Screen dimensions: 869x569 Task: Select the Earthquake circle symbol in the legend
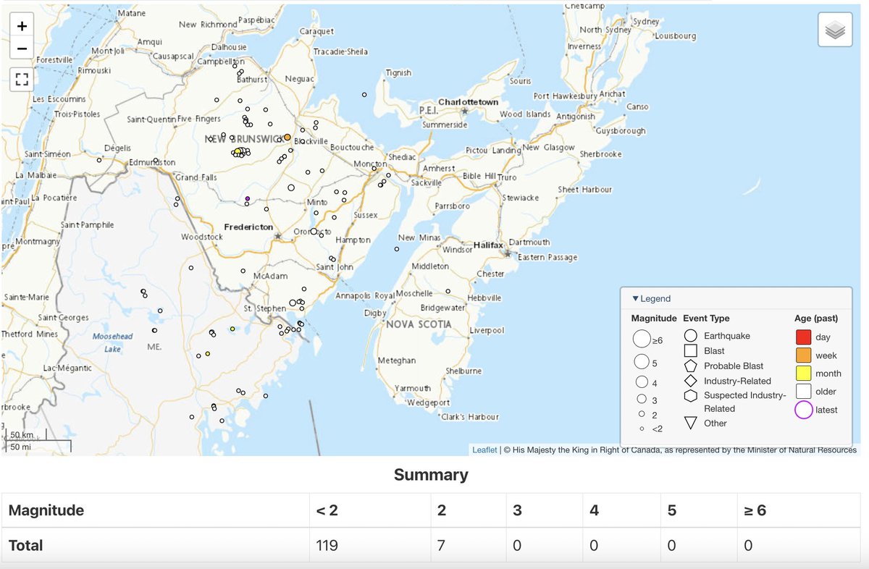(689, 335)
